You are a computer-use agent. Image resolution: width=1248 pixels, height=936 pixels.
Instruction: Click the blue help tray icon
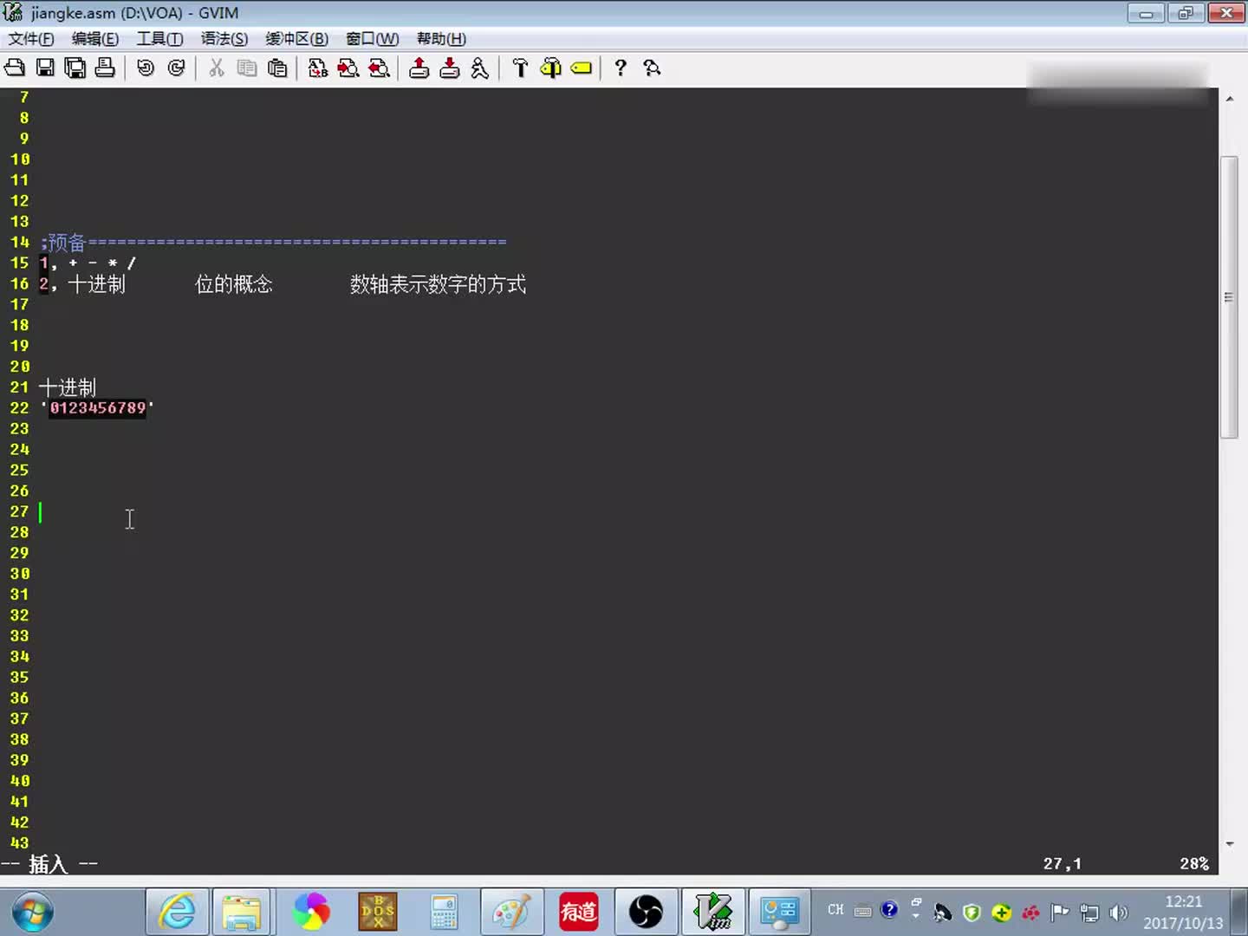(x=889, y=910)
